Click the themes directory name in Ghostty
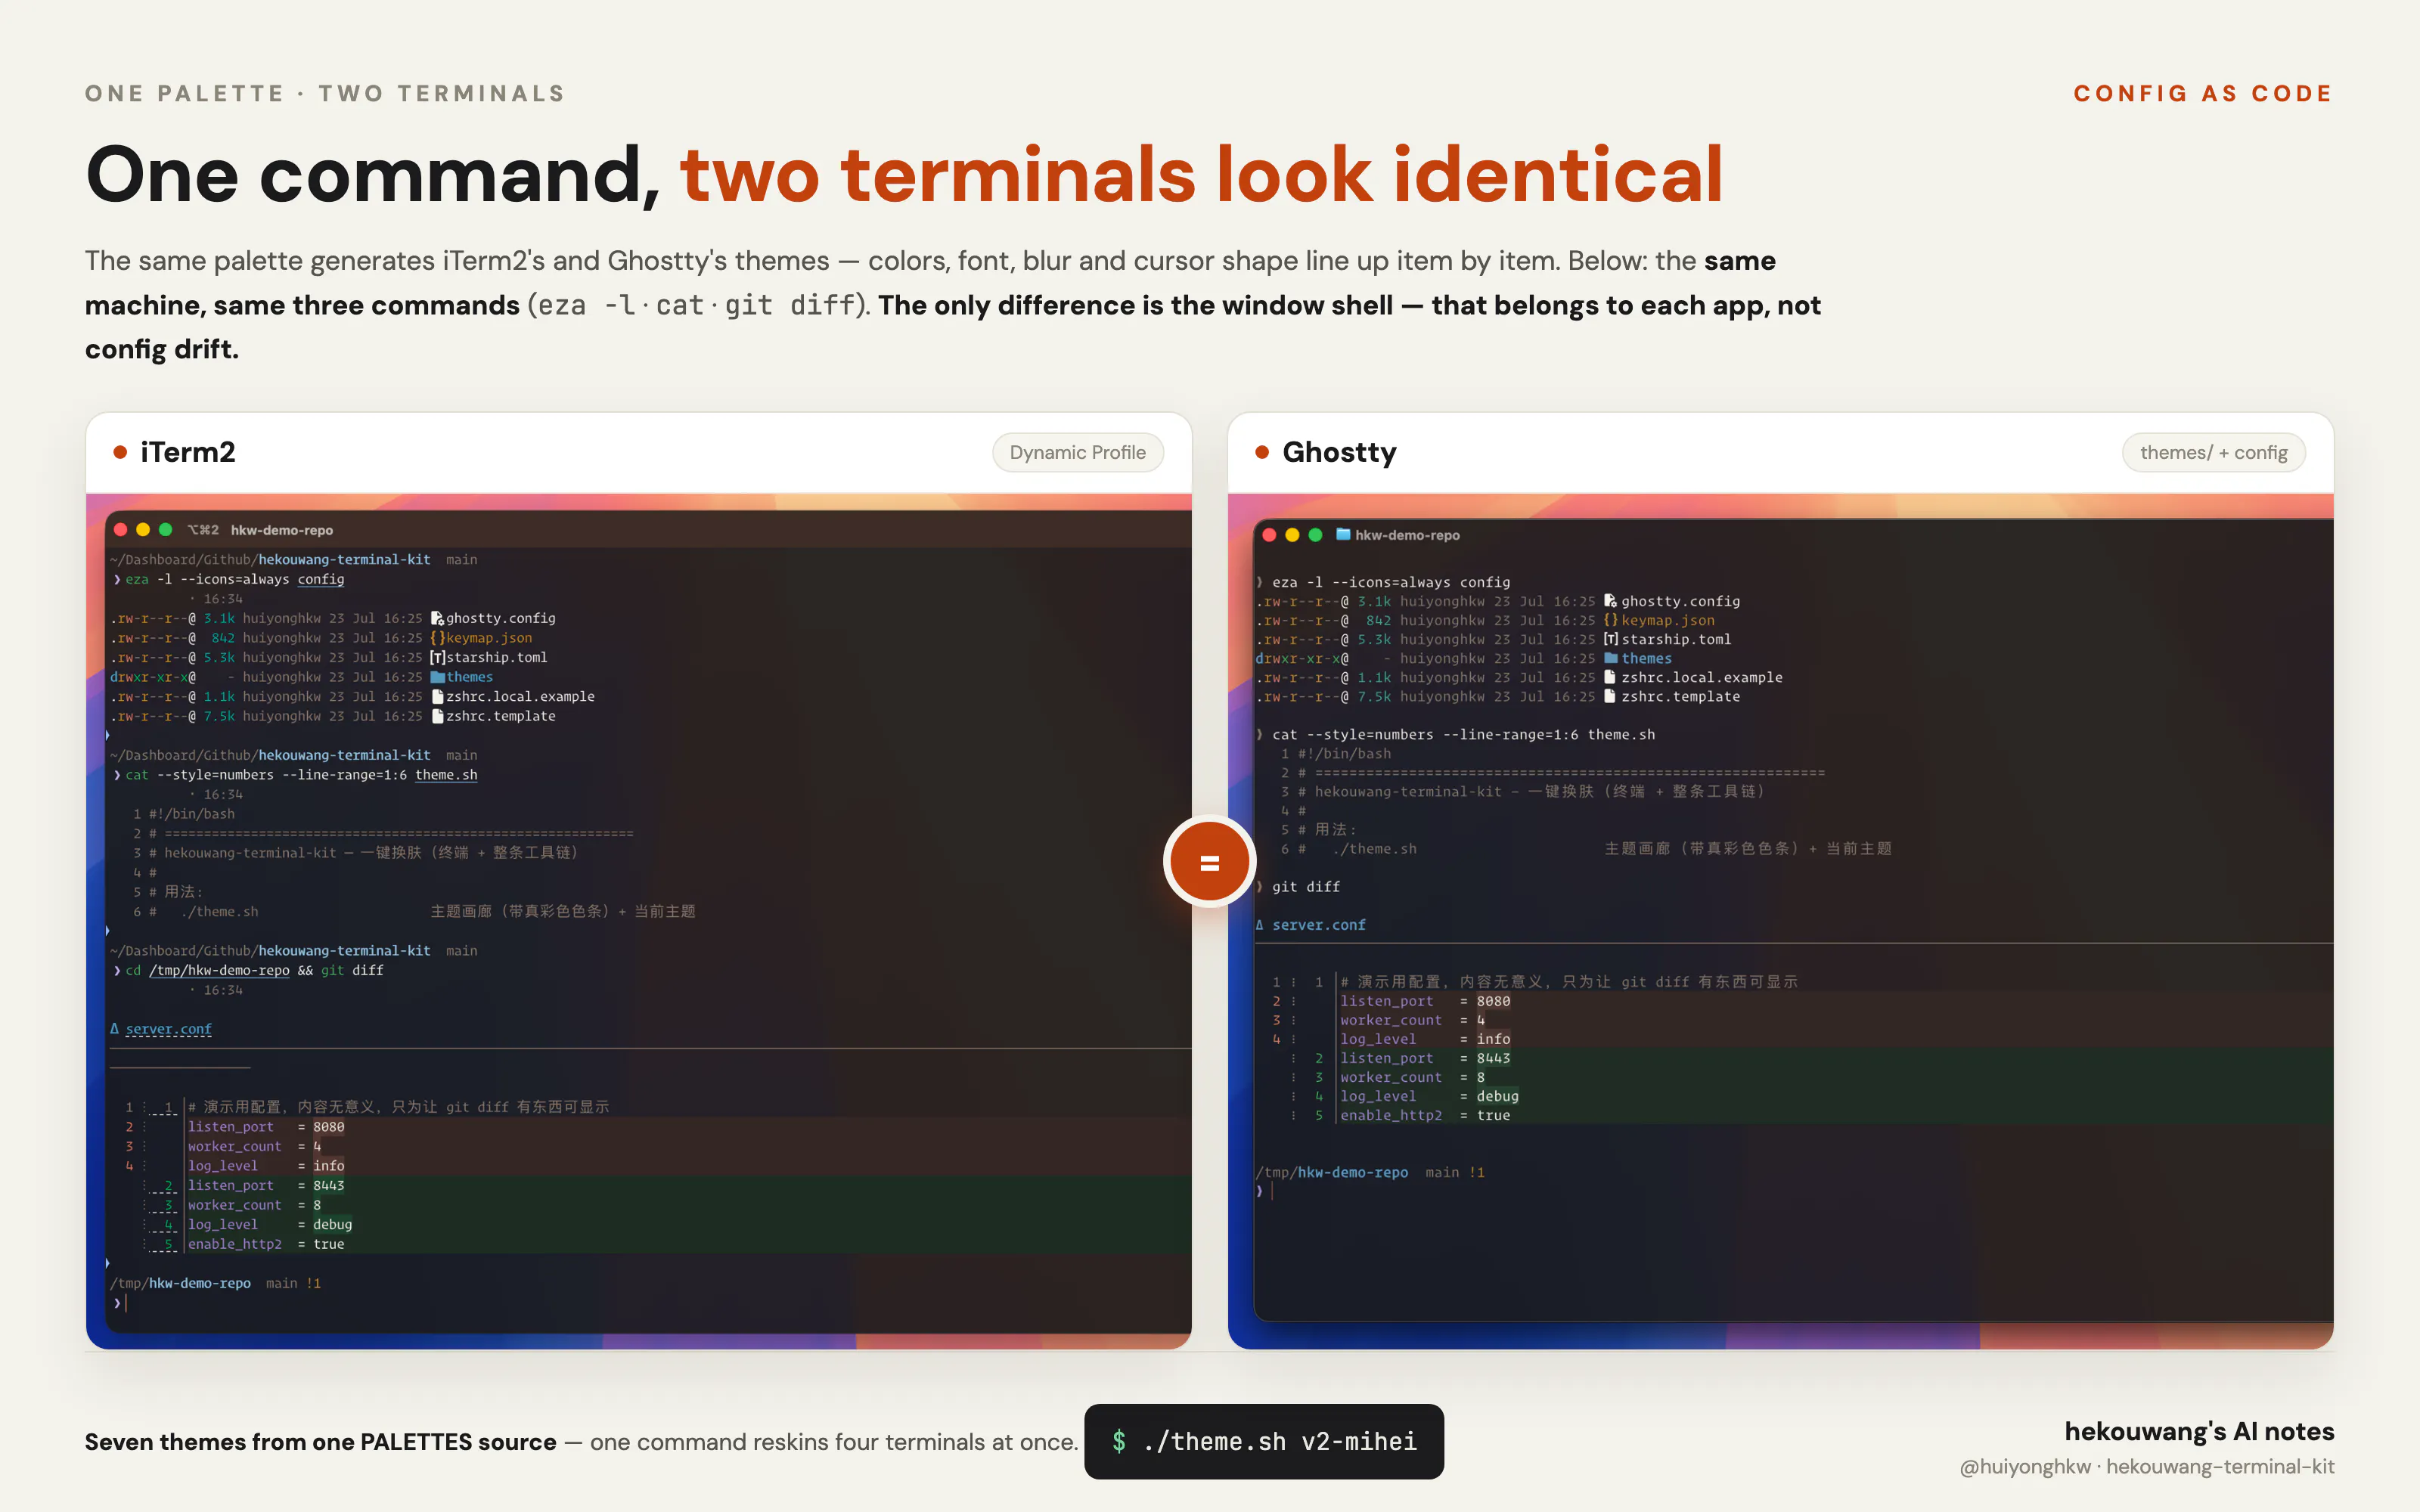The height and width of the screenshot is (1512, 2420). 1646,658
